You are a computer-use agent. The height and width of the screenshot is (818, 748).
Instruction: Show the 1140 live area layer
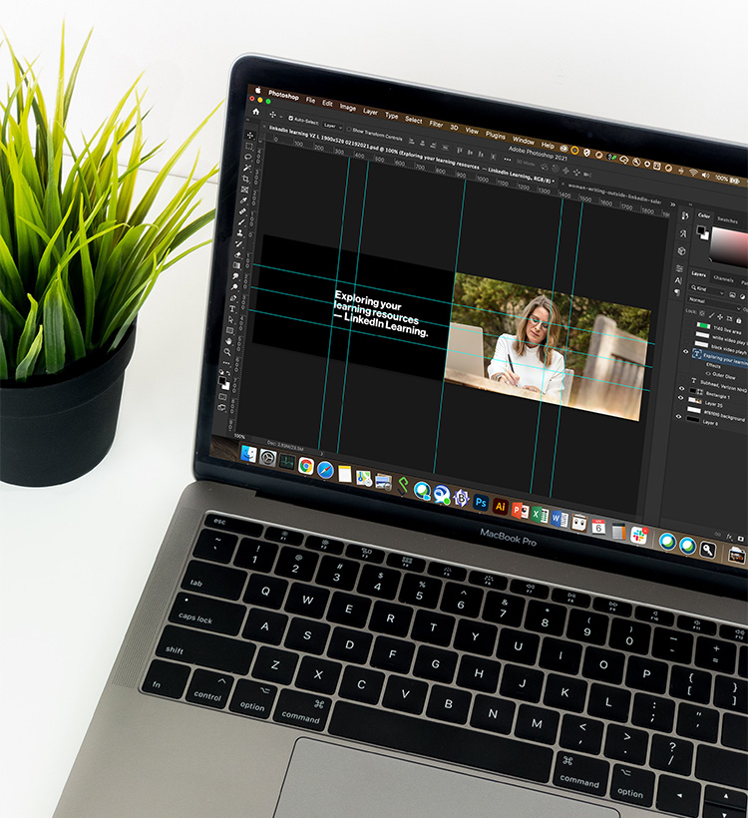coord(688,324)
